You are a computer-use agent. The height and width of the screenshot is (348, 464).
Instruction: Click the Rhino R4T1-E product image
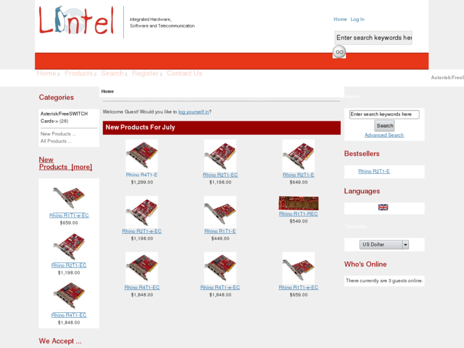pos(142,156)
